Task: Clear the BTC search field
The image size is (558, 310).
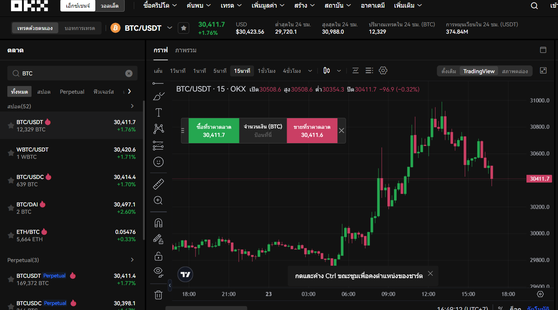Action: [x=129, y=73]
